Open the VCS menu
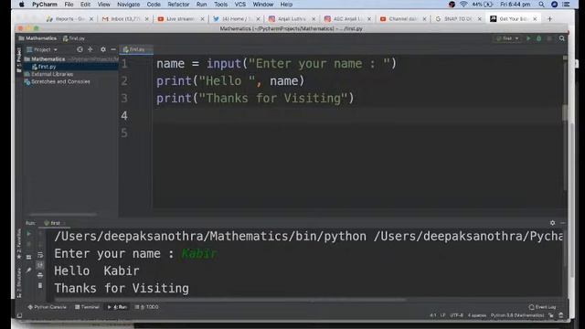 click(x=239, y=5)
